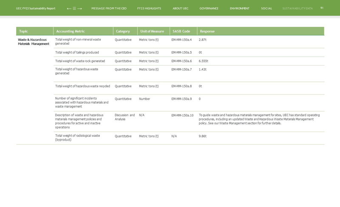340x207 pixels.
Task: Navigate to the Governance section
Action: click(209, 9)
